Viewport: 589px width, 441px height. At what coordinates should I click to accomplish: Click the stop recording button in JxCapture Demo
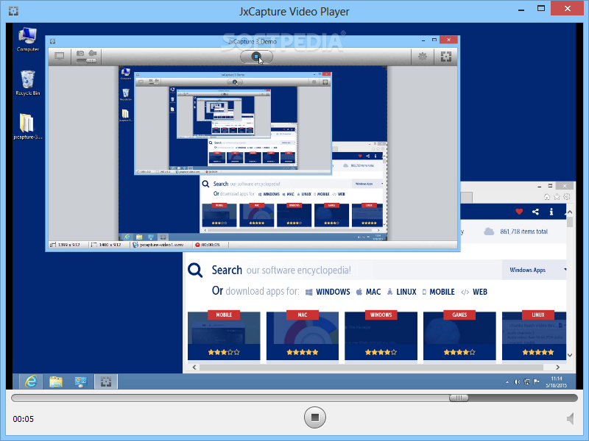pyautogui.click(x=256, y=57)
